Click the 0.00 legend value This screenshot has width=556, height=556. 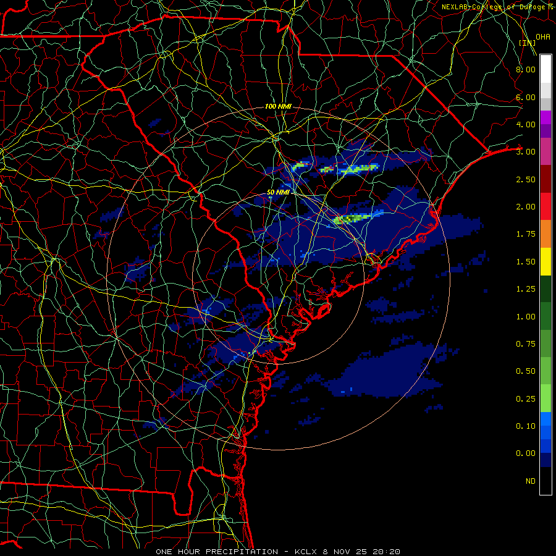[x=526, y=453]
